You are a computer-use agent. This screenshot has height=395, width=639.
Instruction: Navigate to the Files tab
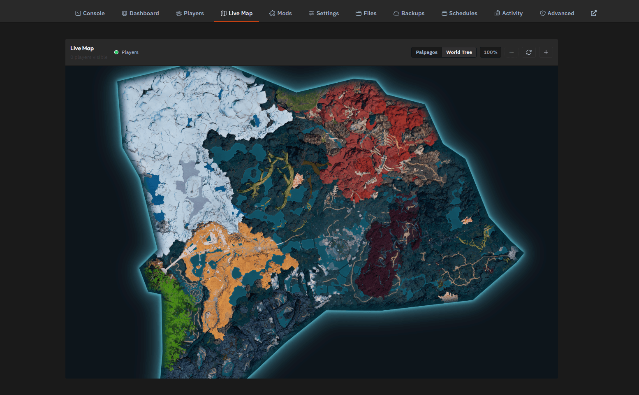click(366, 13)
